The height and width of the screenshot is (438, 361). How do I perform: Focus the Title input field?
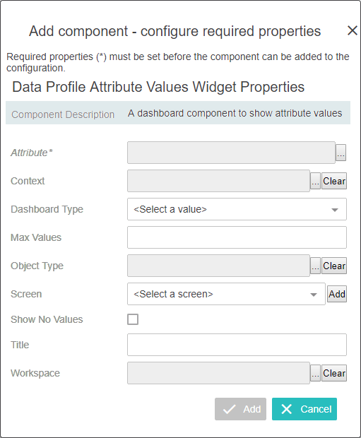(237, 345)
